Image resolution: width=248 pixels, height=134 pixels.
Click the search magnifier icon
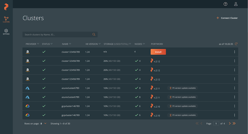(x=94, y=34)
